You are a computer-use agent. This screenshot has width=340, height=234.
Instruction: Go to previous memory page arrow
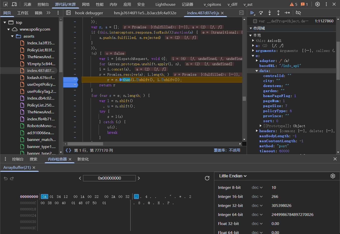coord(80,178)
